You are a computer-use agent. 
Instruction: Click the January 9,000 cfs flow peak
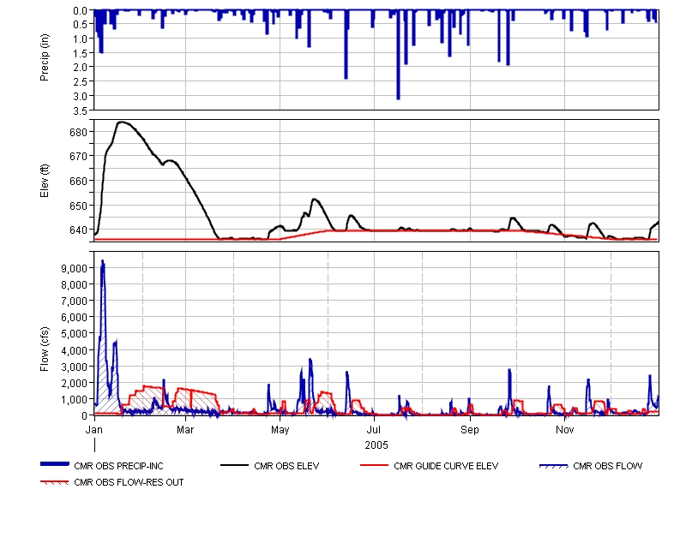pos(102,262)
